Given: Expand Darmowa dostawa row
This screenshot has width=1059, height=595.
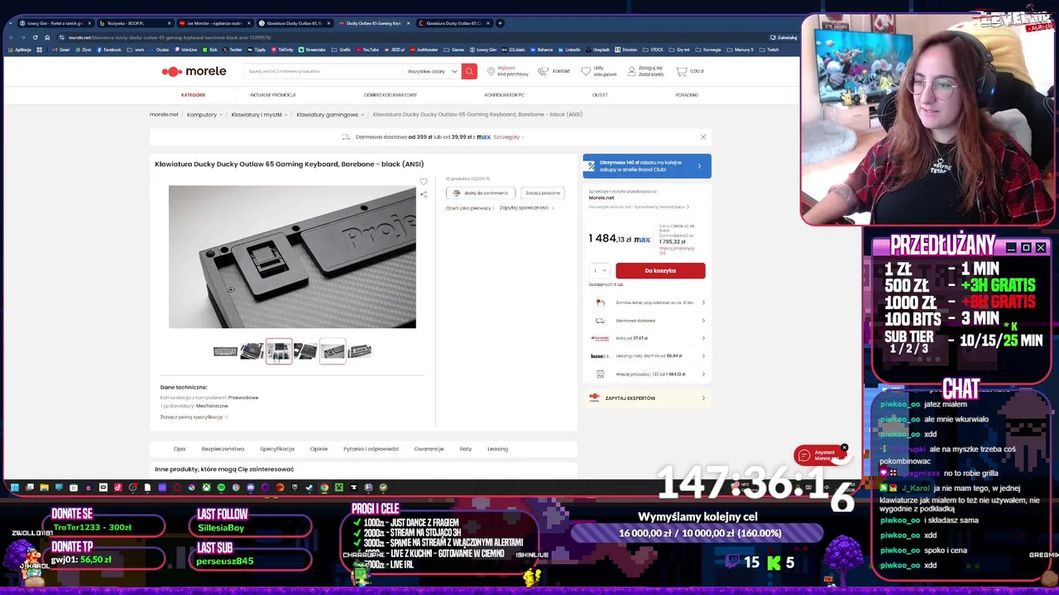Looking at the screenshot, I should (x=647, y=321).
